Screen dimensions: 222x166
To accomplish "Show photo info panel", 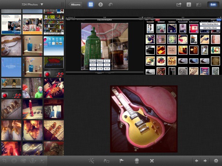I will [x=189, y=4].
